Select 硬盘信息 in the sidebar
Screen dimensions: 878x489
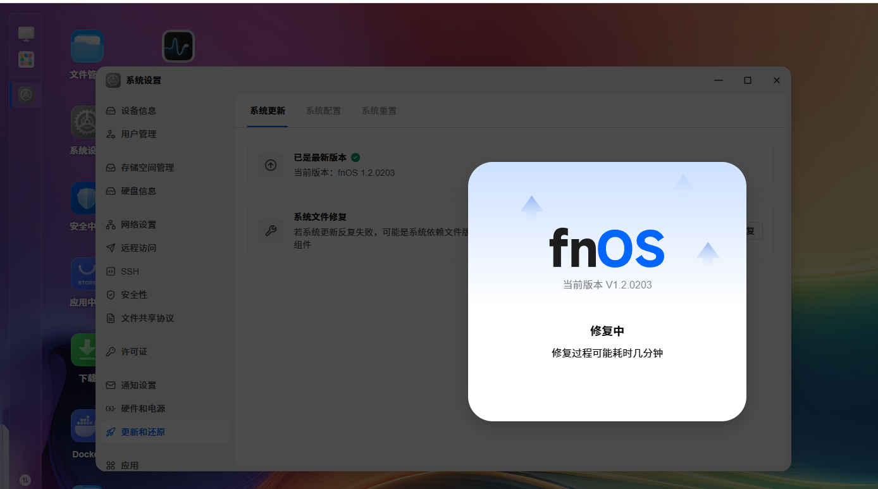(164, 191)
